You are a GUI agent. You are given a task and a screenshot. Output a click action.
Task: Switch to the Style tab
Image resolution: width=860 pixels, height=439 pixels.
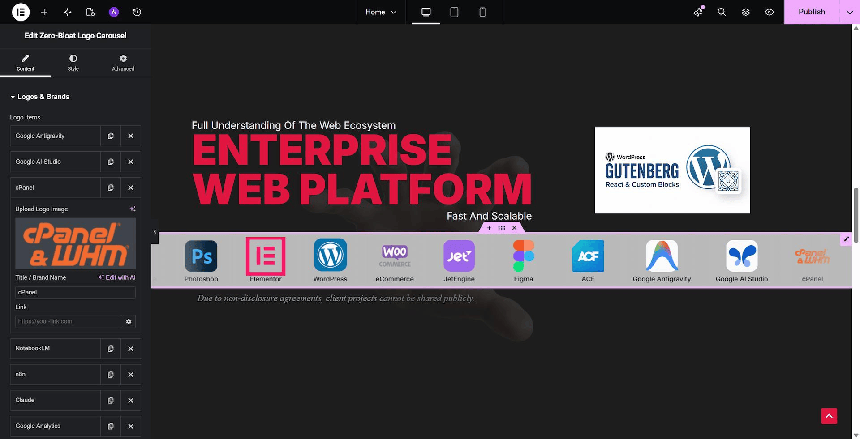(x=73, y=63)
